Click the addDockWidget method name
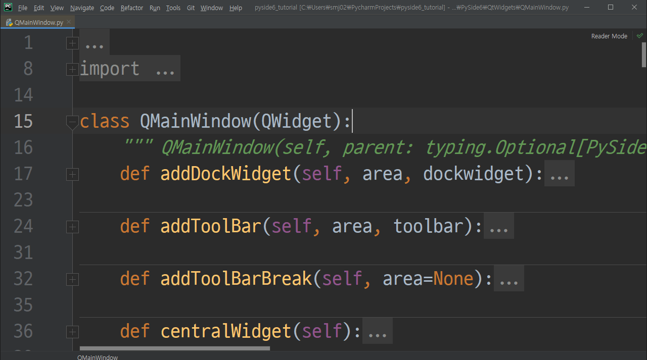 (226, 174)
